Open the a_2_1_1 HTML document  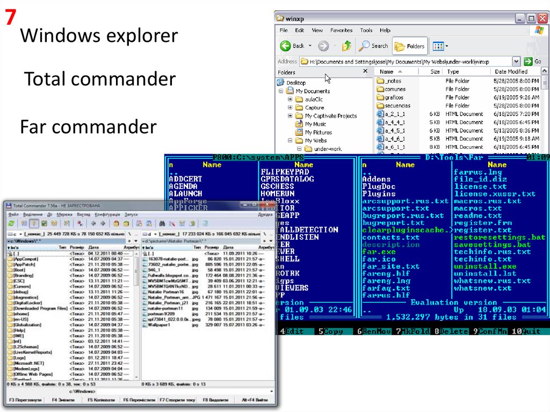(394, 114)
